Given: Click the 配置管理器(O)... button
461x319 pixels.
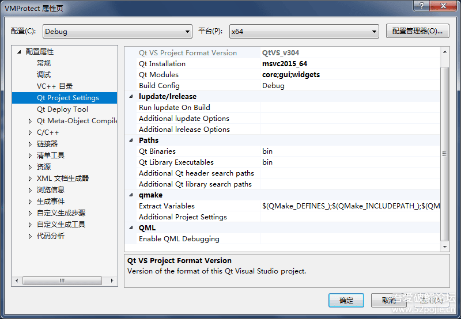Looking at the screenshot, I should coord(417,31).
